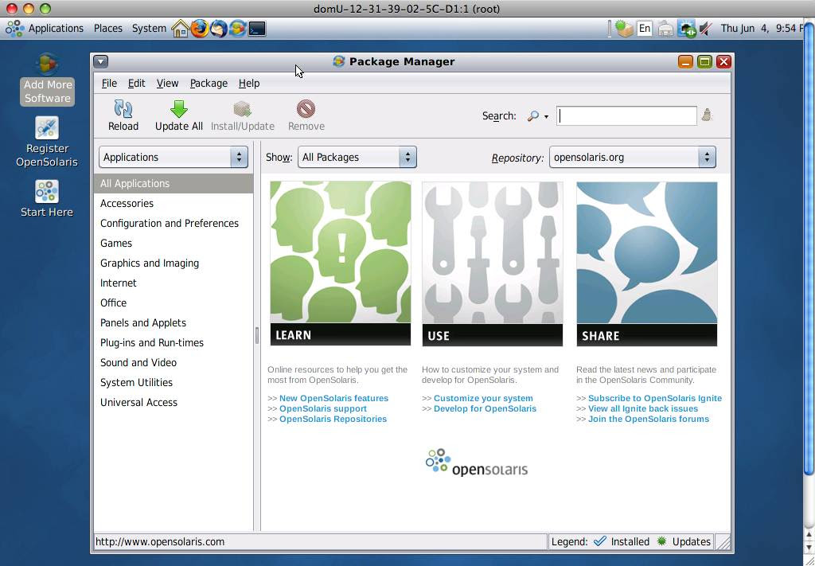Click the OpenSolaris logo in content pane
The height and width of the screenshot is (566, 815).
pyautogui.click(x=477, y=463)
